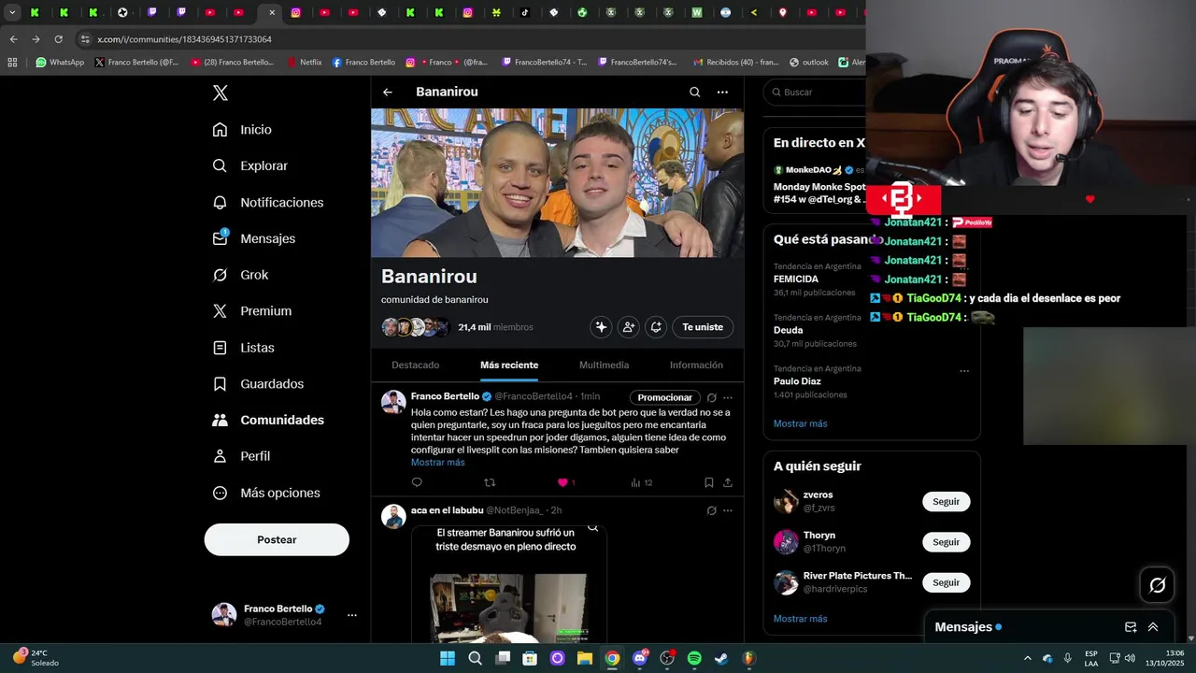The width and height of the screenshot is (1196, 673).
Task: Switch to the Información tab
Action: pos(696,365)
